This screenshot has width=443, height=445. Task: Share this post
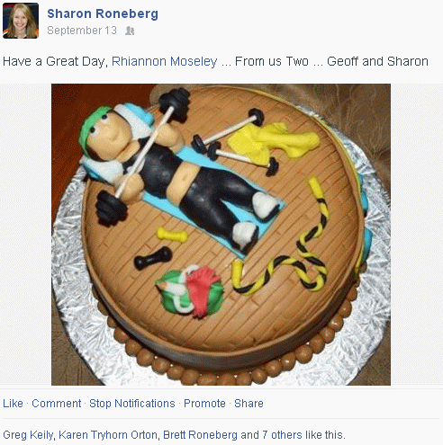pyautogui.click(x=249, y=404)
